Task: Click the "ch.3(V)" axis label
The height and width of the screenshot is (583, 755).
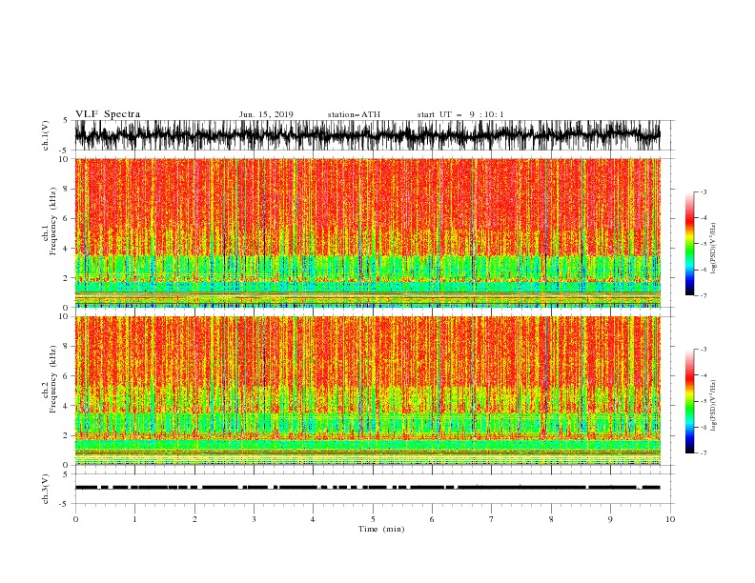Action: click(x=46, y=489)
